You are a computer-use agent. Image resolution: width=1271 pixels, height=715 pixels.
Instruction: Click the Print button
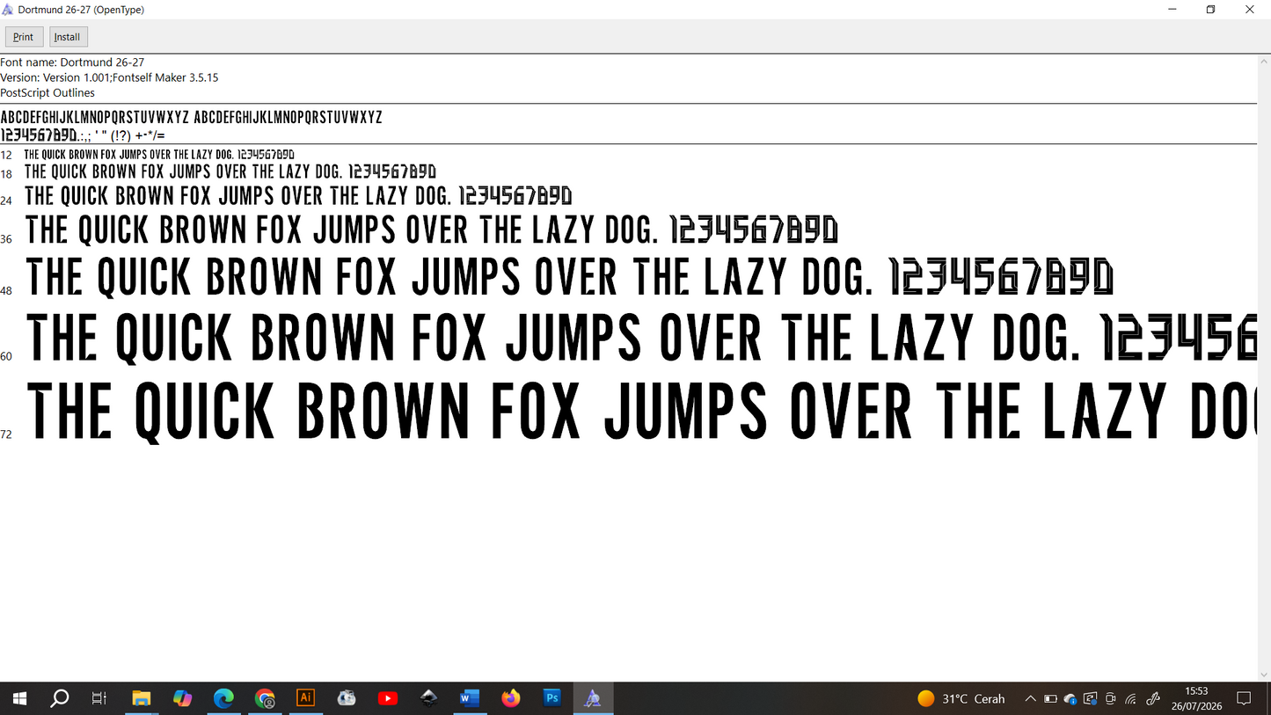click(24, 37)
